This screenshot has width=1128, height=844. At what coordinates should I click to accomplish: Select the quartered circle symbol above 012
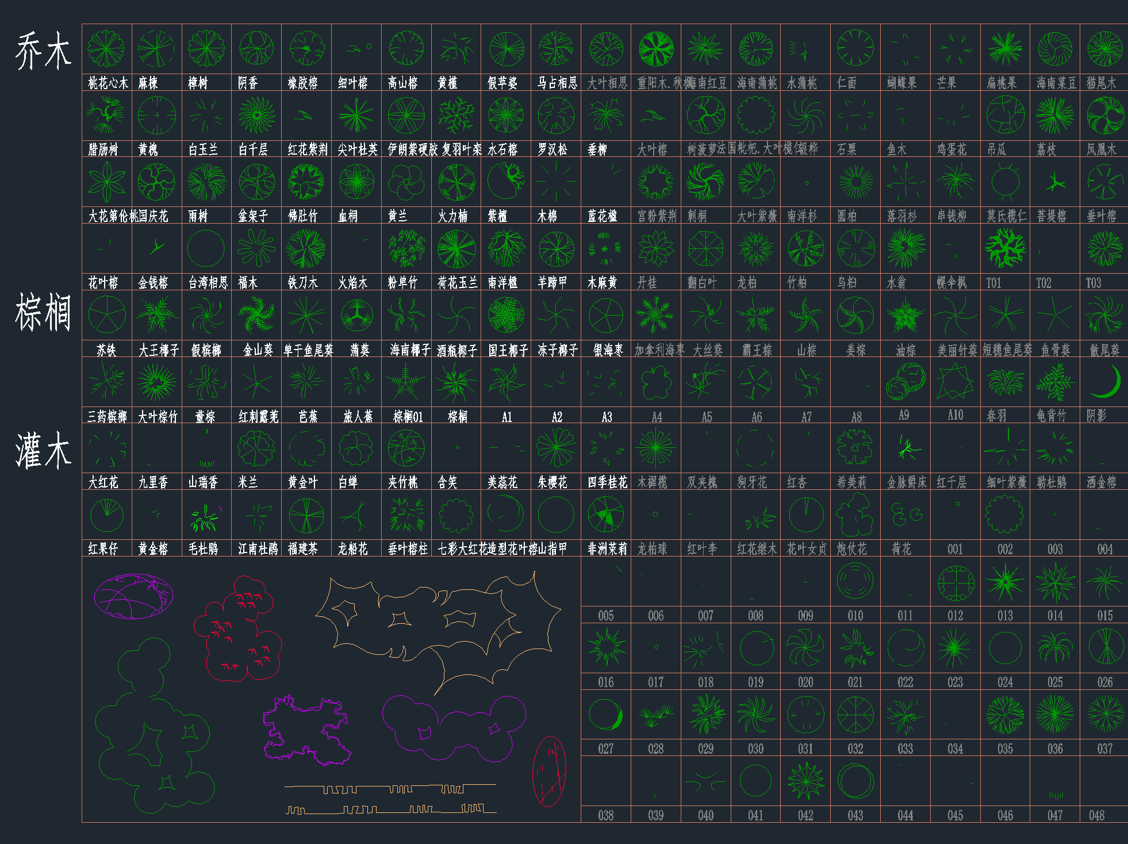(x=956, y=583)
